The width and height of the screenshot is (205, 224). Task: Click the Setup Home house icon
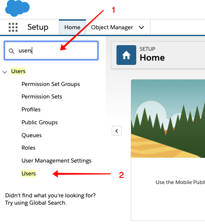pyautogui.click(x=126, y=55)
